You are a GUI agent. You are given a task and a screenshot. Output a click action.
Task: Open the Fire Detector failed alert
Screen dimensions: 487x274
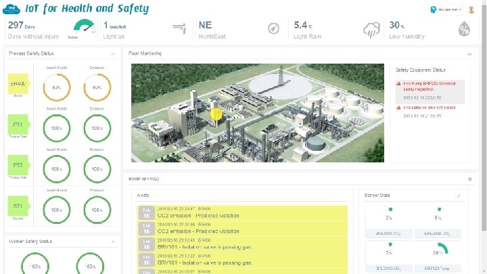pos(430,112)
